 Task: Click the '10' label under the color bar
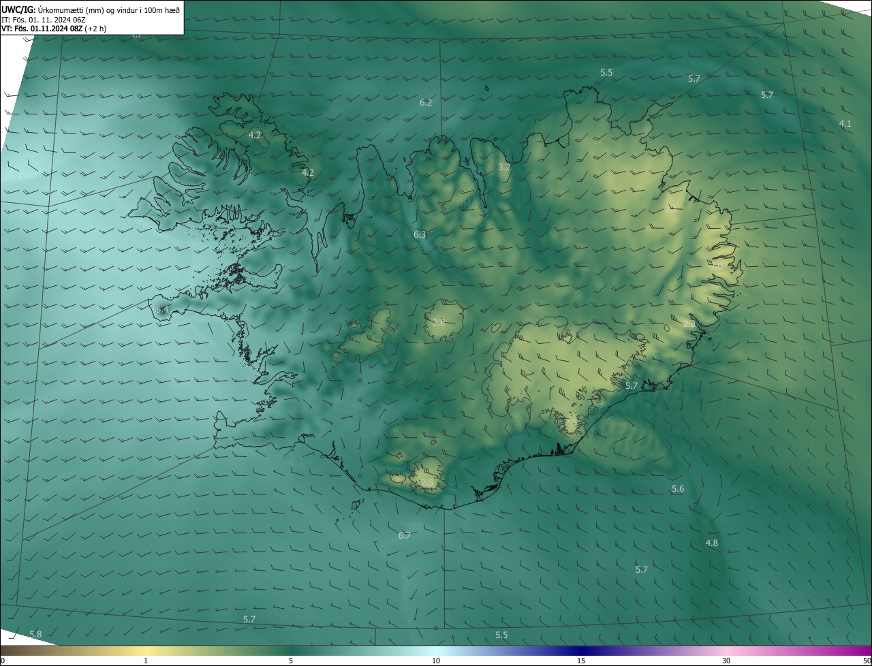coord(436,661)
